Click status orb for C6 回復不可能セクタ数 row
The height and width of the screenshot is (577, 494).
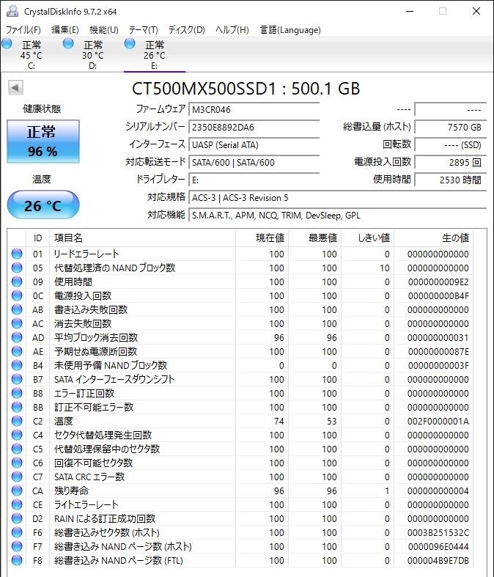(x=17, y=463)
